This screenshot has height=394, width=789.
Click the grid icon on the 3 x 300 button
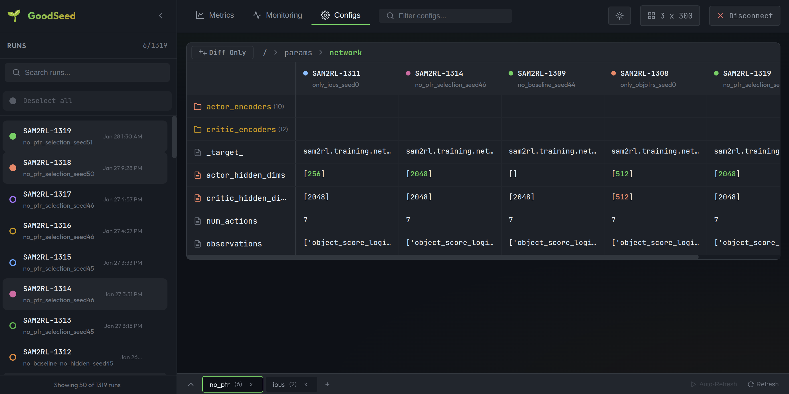coord(652,15)
